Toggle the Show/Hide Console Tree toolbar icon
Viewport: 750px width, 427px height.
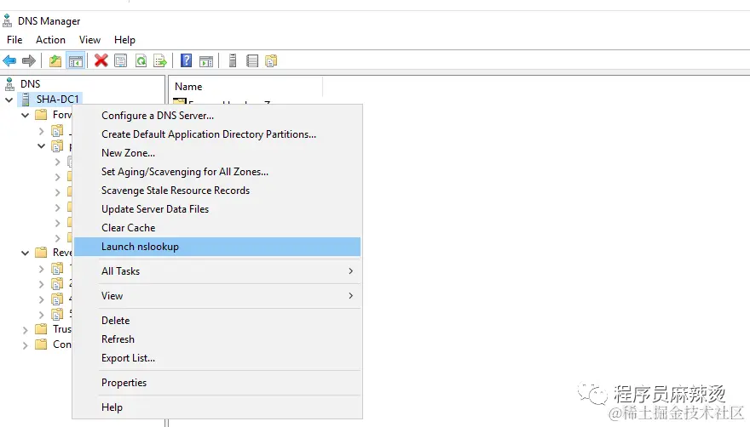[76, 61]
